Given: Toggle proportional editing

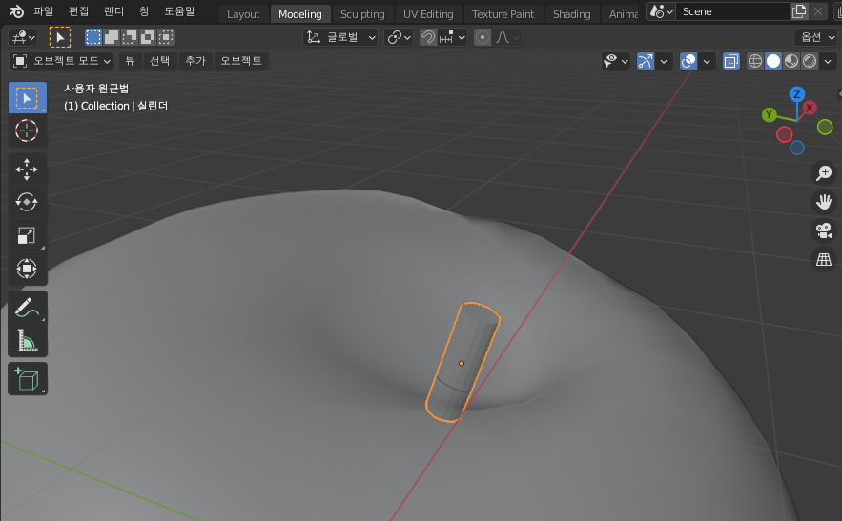Looking at the screenshot, I should point(483,37).
